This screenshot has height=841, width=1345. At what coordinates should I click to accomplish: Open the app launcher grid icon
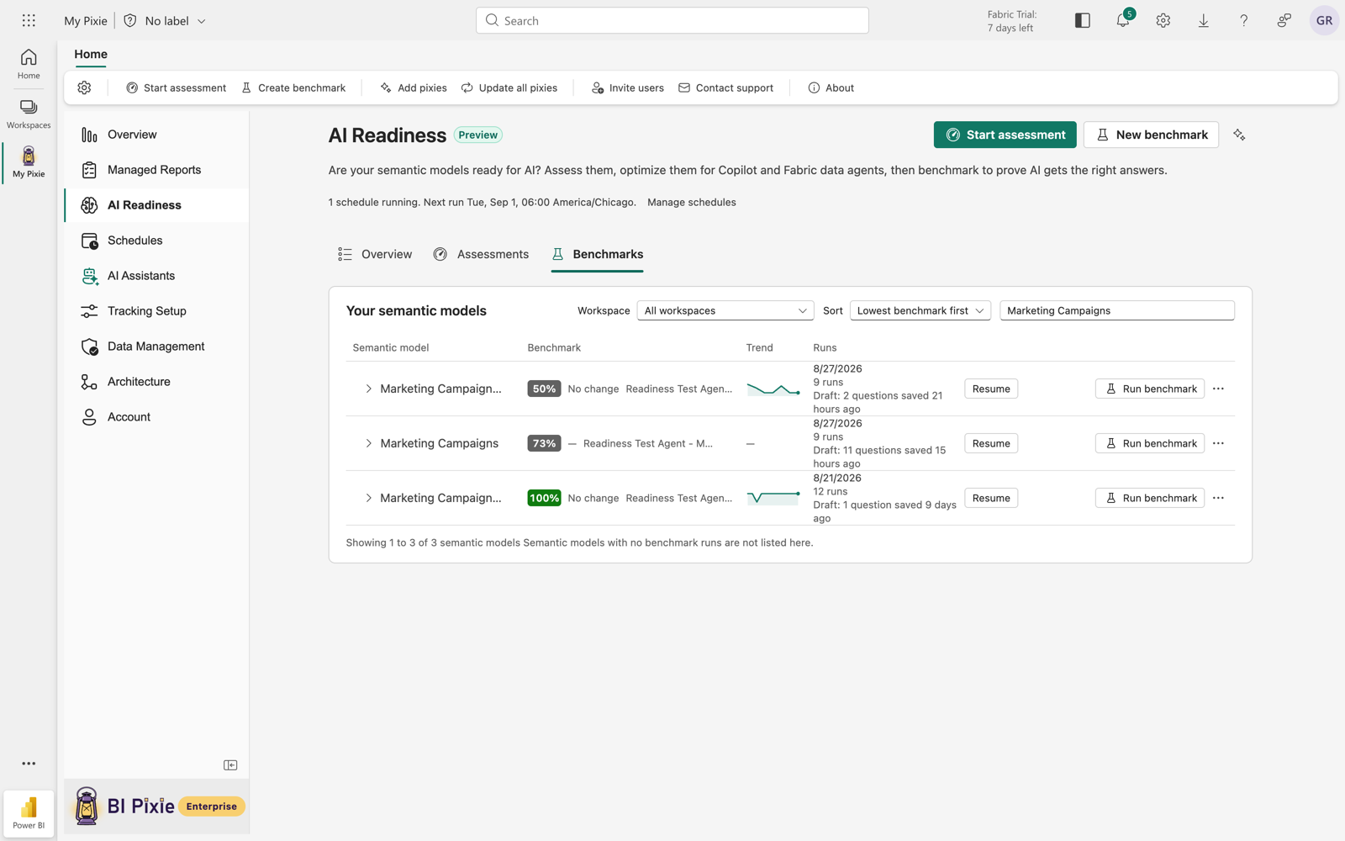pyautogui.click(x=29, y=20)
